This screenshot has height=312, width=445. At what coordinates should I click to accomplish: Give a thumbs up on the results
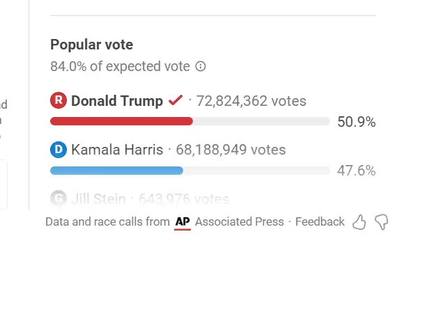tap(359, 222)
